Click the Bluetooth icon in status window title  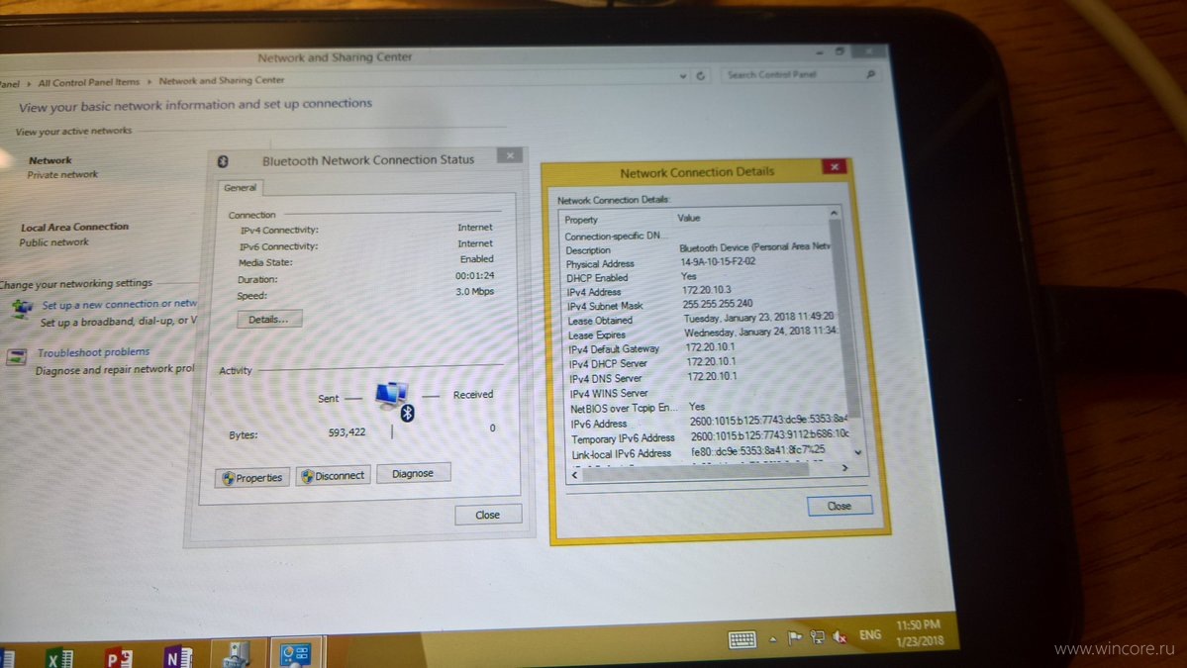[x=224, y=161]
